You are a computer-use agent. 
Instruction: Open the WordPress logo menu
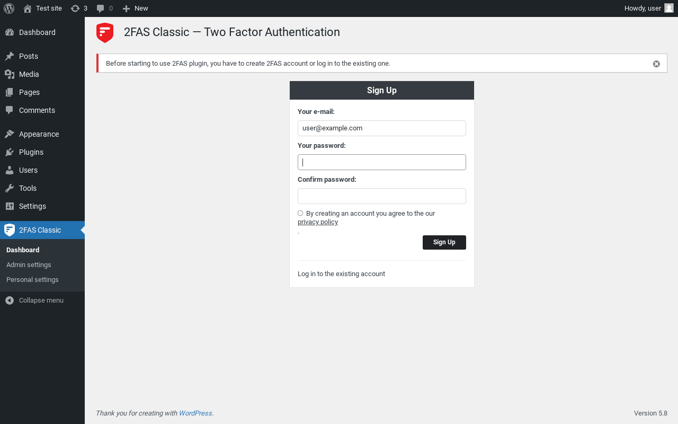(9, 8)
